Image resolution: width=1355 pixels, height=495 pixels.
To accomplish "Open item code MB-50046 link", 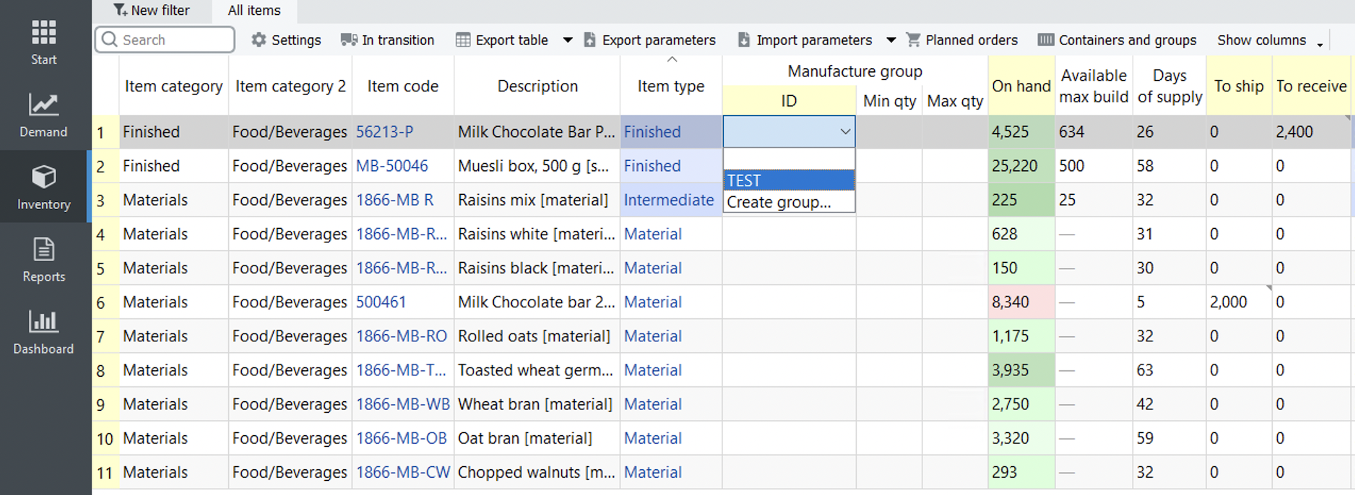I will pyautogui.click(x=391, y=166).
